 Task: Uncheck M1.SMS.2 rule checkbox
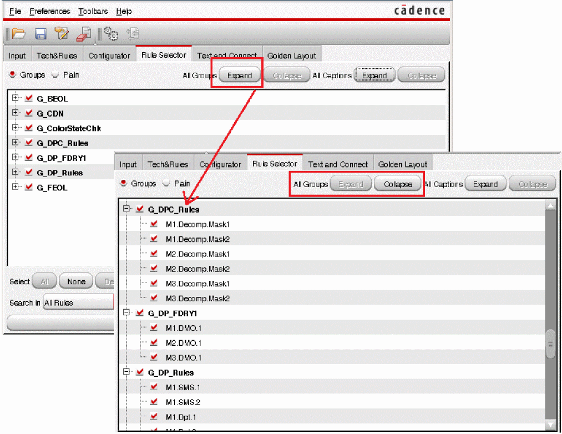[x=154, y=402]
